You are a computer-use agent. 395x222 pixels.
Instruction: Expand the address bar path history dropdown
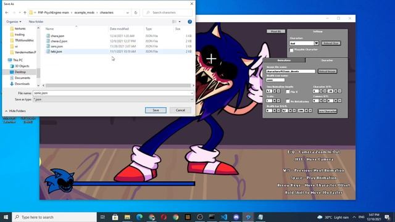coord(128,12)
